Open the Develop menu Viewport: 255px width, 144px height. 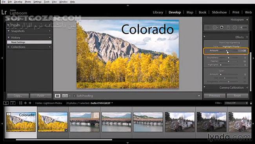tap(18, 2)
